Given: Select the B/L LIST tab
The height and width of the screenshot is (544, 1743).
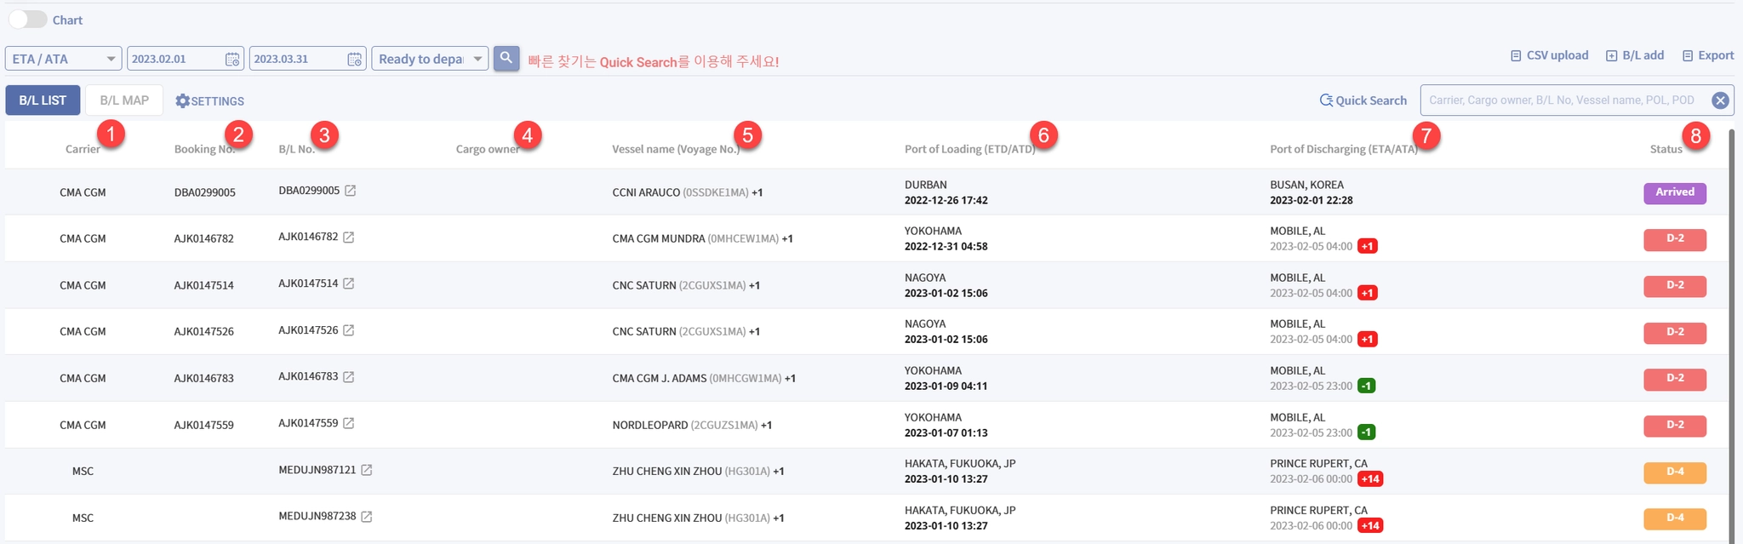Looking at the screenshot, I should click(43, 100).
